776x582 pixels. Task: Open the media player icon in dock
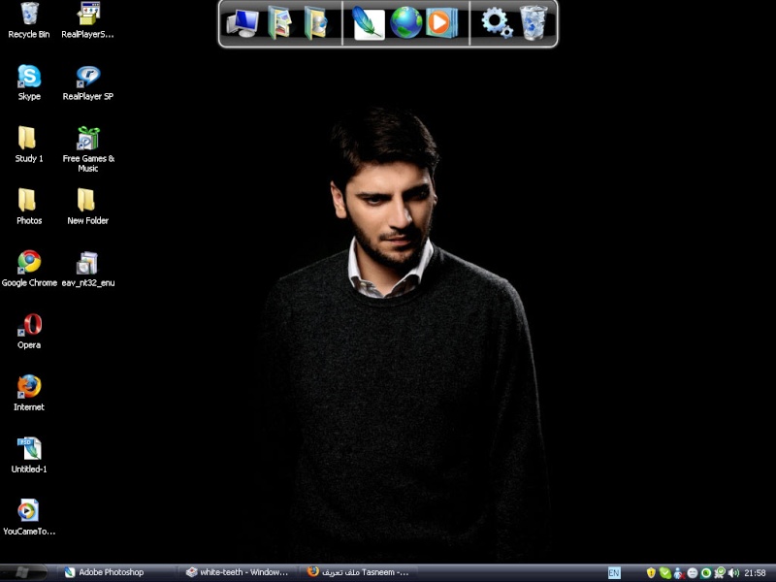[441, 22]
